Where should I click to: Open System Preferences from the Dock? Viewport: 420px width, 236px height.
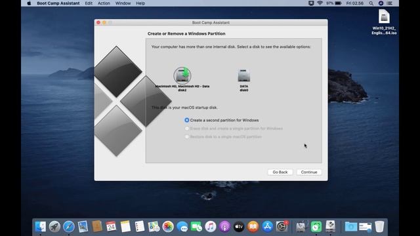click(282, 227)
